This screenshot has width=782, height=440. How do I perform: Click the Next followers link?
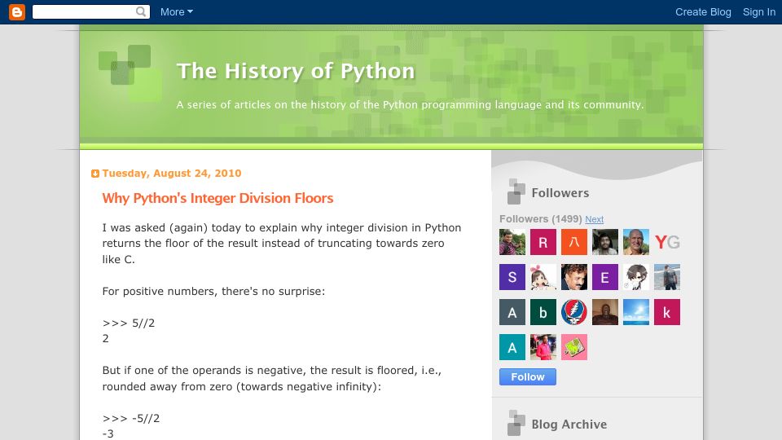tap(594, 219)
